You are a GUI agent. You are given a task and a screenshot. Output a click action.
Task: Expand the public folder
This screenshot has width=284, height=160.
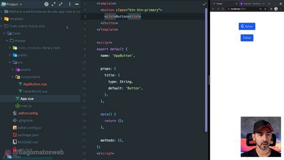pyautogui.click(x=10, y=55)
